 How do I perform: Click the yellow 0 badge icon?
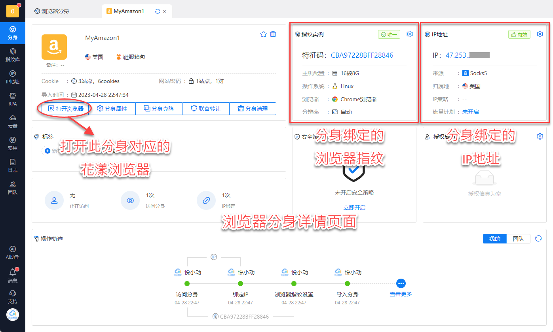(x=13, y=11)
